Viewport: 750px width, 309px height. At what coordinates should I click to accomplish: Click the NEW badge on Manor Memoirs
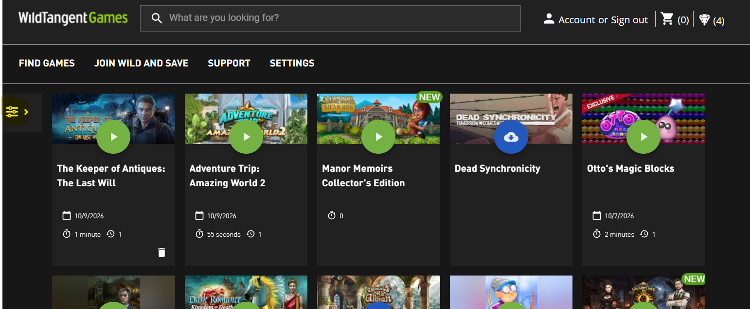[429, 97]
